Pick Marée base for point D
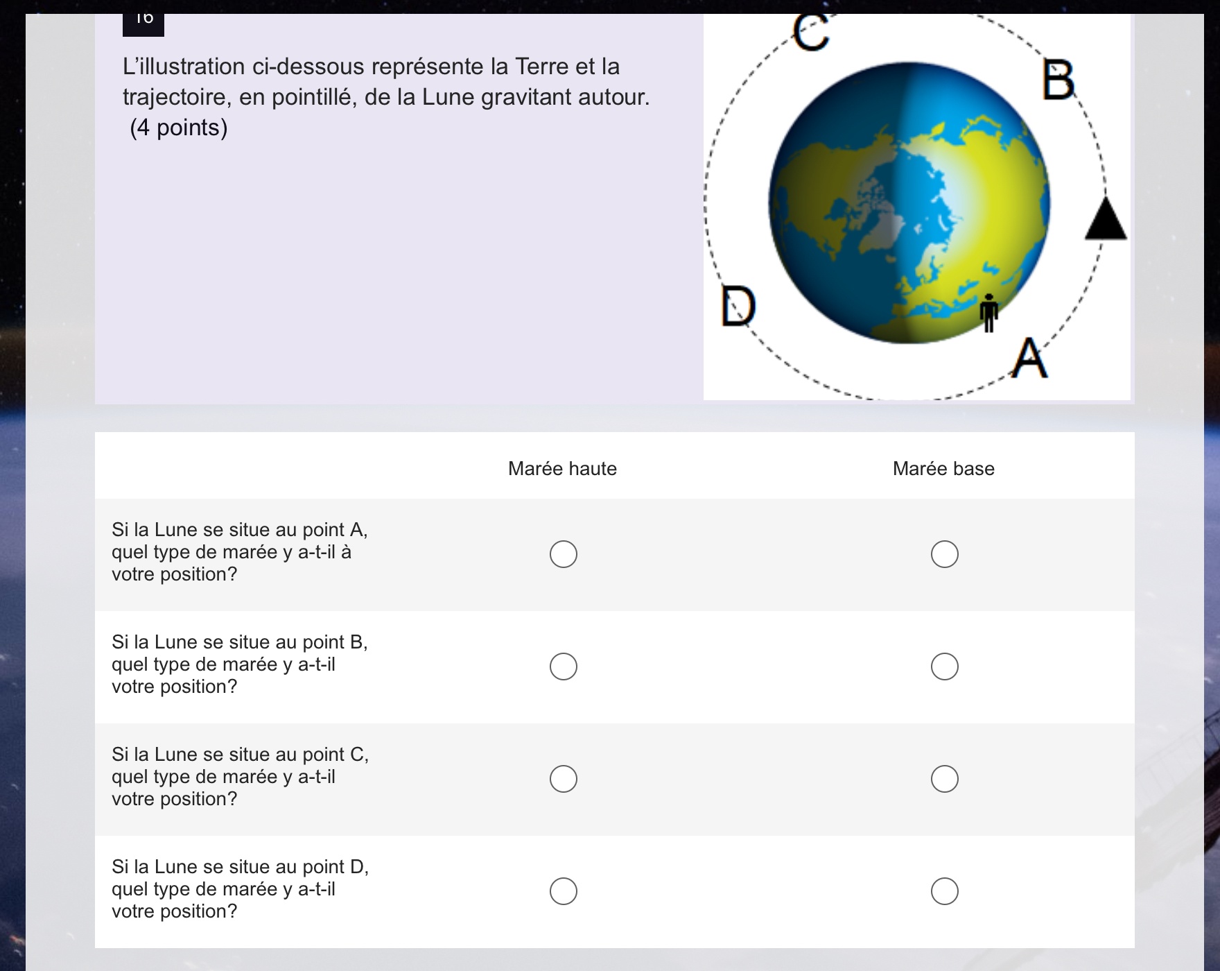The width and height of the screenshot is (1220, 971). pos(944,891)
